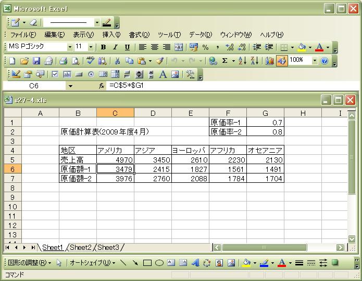Open Chart Wizard

[x=269, y=61]
